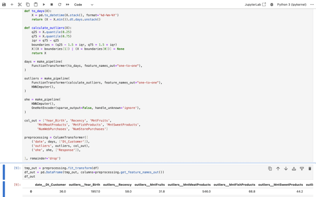
Task: Click the col_out list assignment line
Action: point(68,121)
